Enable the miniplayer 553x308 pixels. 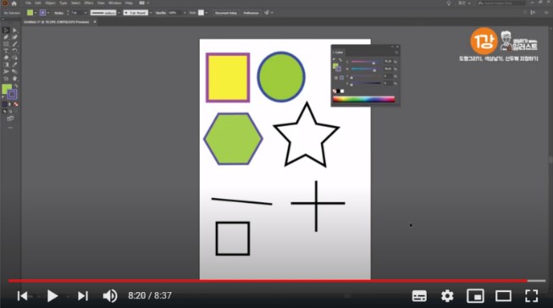coord(475,295)
